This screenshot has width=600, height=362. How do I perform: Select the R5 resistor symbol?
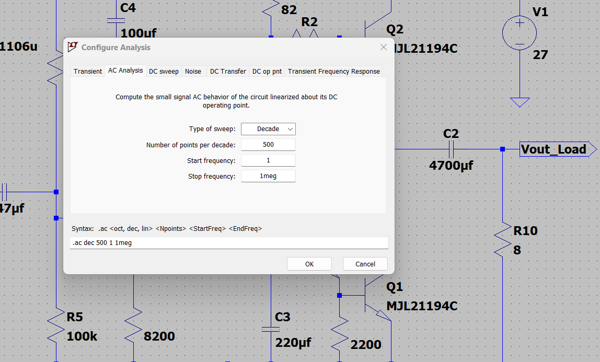tap(56, 325)
